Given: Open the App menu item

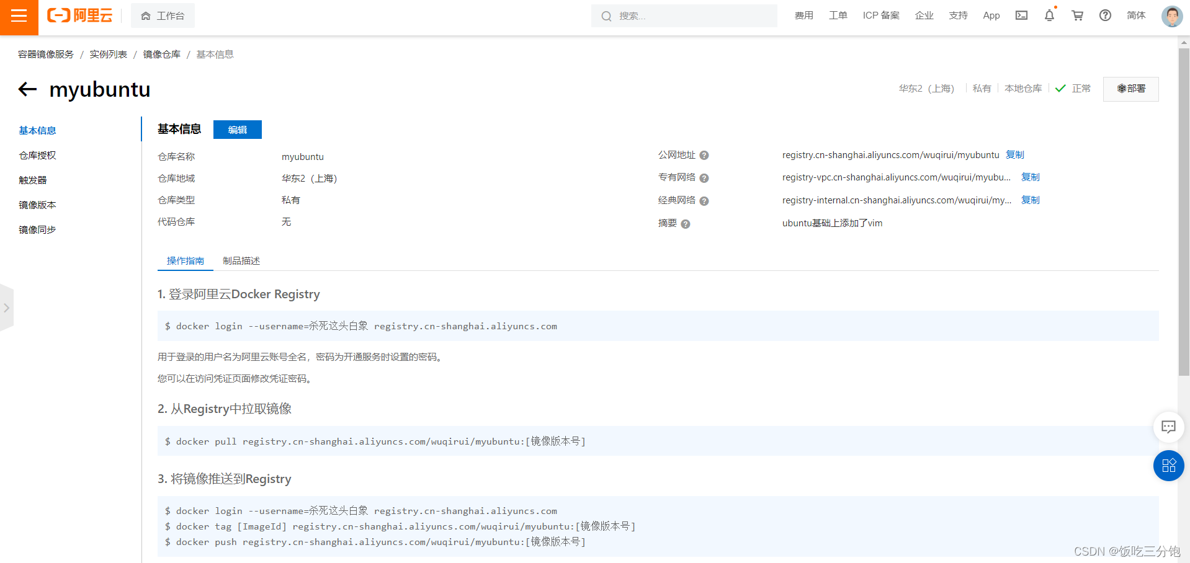Looking at the screenshot, I should point(991,16).
